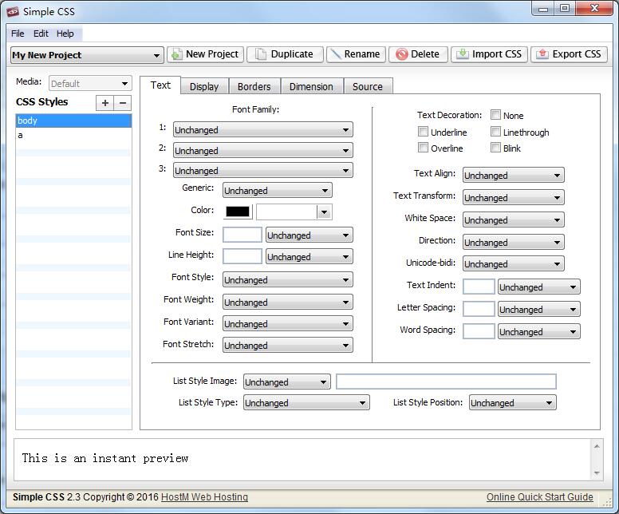Enable the Underline text decoration checkbox
619x514 pixels.
pos(424,132)
